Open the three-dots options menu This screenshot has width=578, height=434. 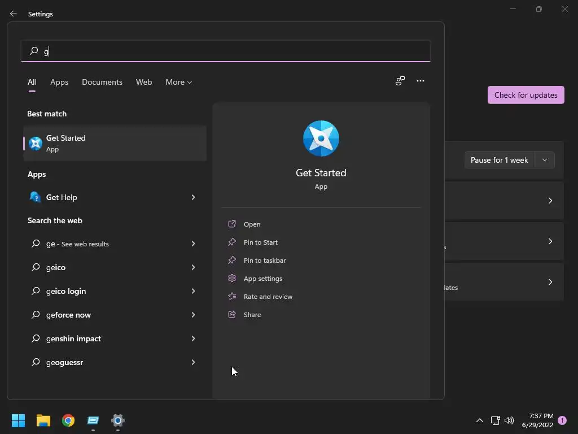[x=420, y=81]
